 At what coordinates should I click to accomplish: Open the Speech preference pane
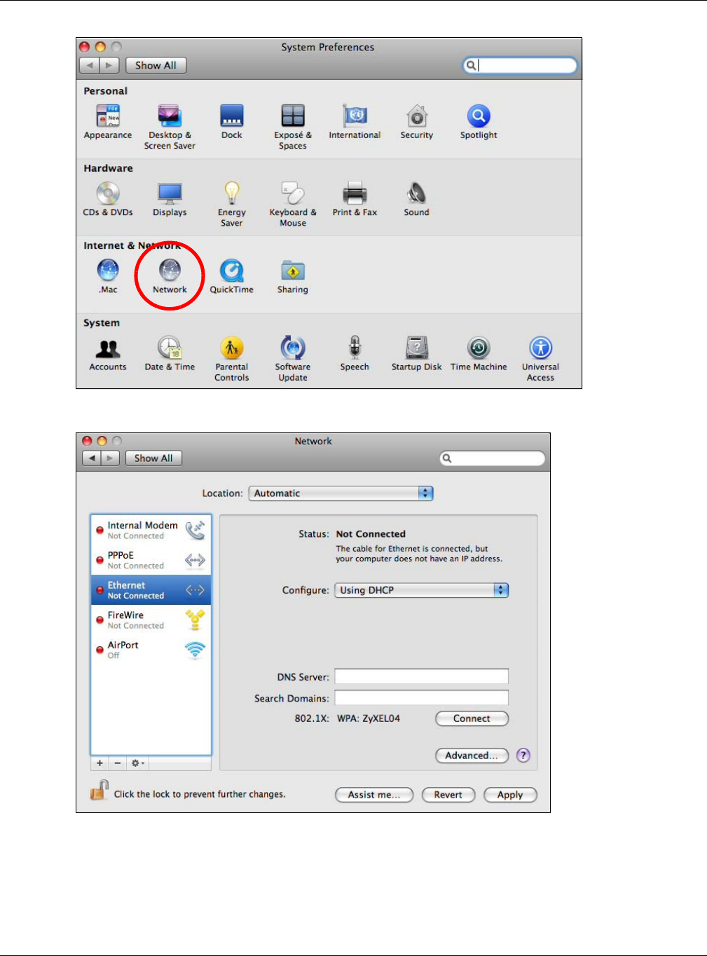pos(355,353)
